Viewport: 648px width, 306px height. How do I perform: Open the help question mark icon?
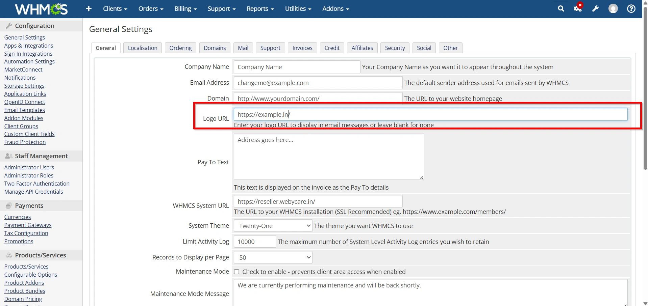point(631,9)
